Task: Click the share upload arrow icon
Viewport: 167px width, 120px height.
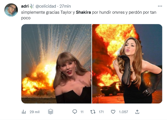Action: coord(137,111)
